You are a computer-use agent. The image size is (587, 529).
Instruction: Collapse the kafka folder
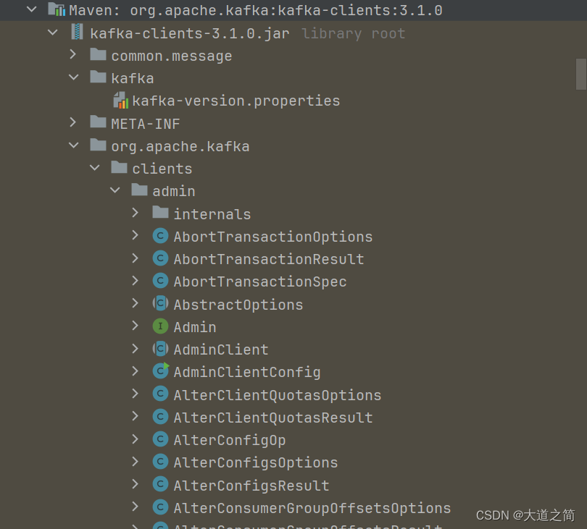(74, 77)
